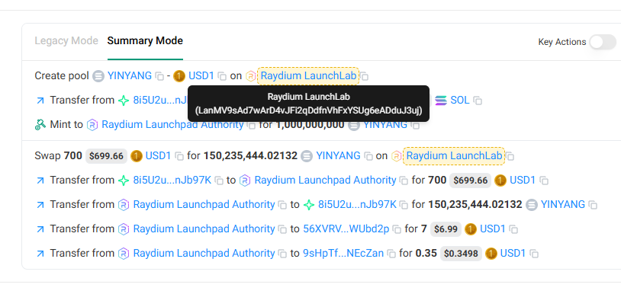The height and width of the screenshot is (294, 621).
Task: Copy USD1 address in 0.35 USD1 transfer row
Action: click(534, 254)
